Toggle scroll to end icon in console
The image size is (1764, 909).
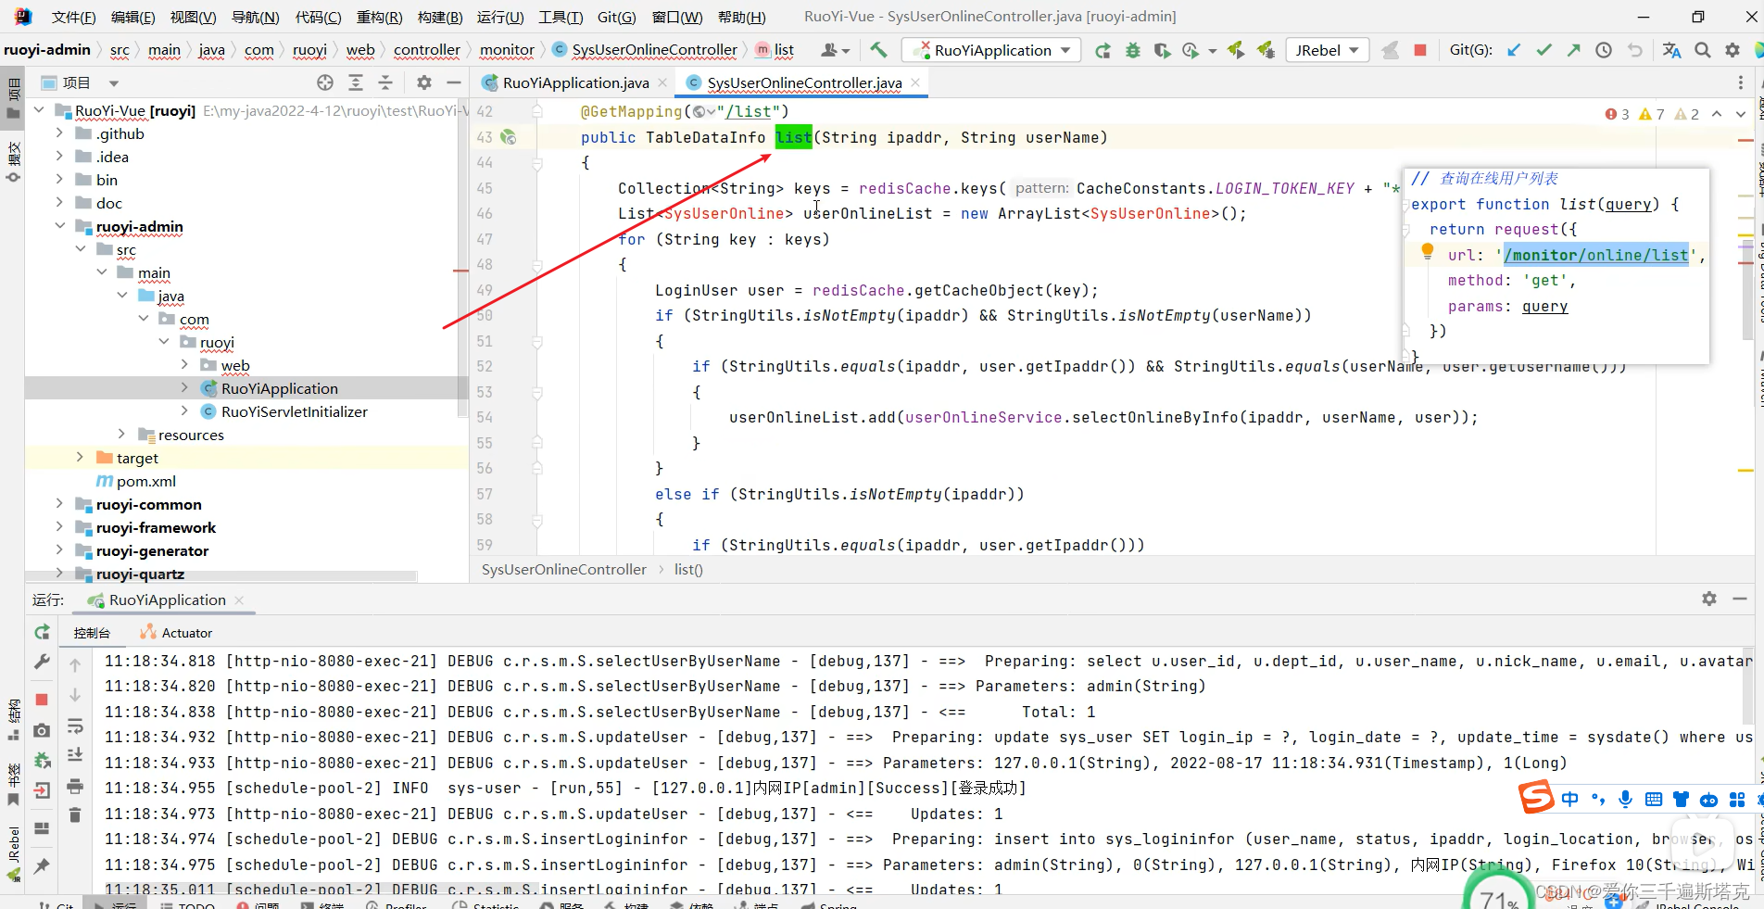75,756
